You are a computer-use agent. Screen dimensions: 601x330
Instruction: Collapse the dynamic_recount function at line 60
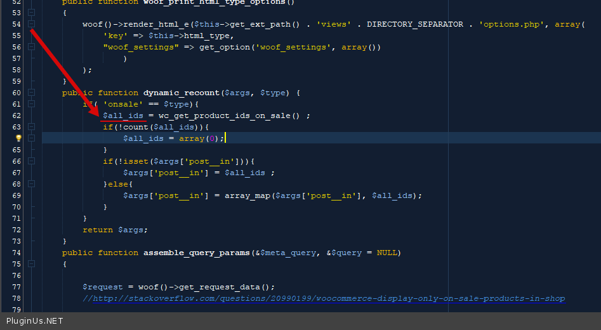pos(31,93)
